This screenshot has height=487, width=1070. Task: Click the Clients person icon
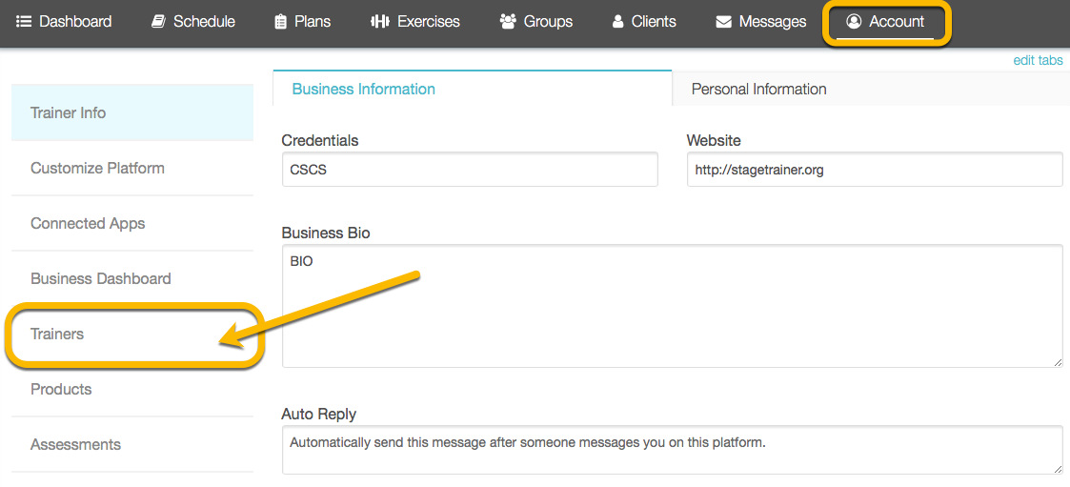[618, 22]
